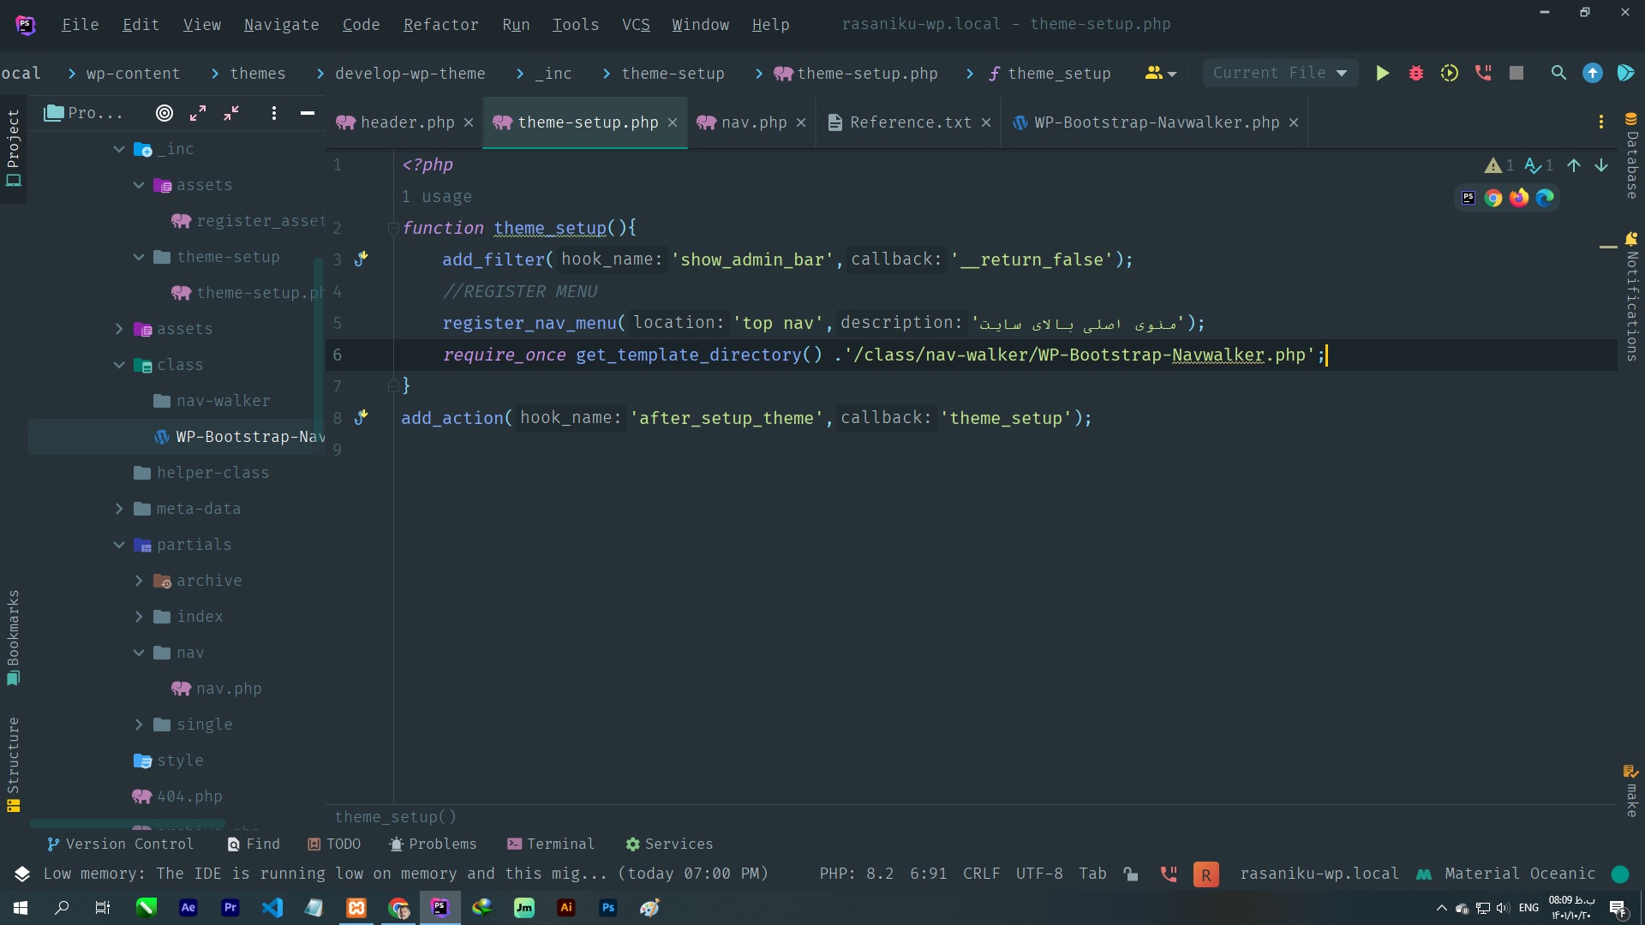This screenshot has width=1645, height=925.
Task: Click the warning indicator in the editor corner
Action: coord(1499,165)
